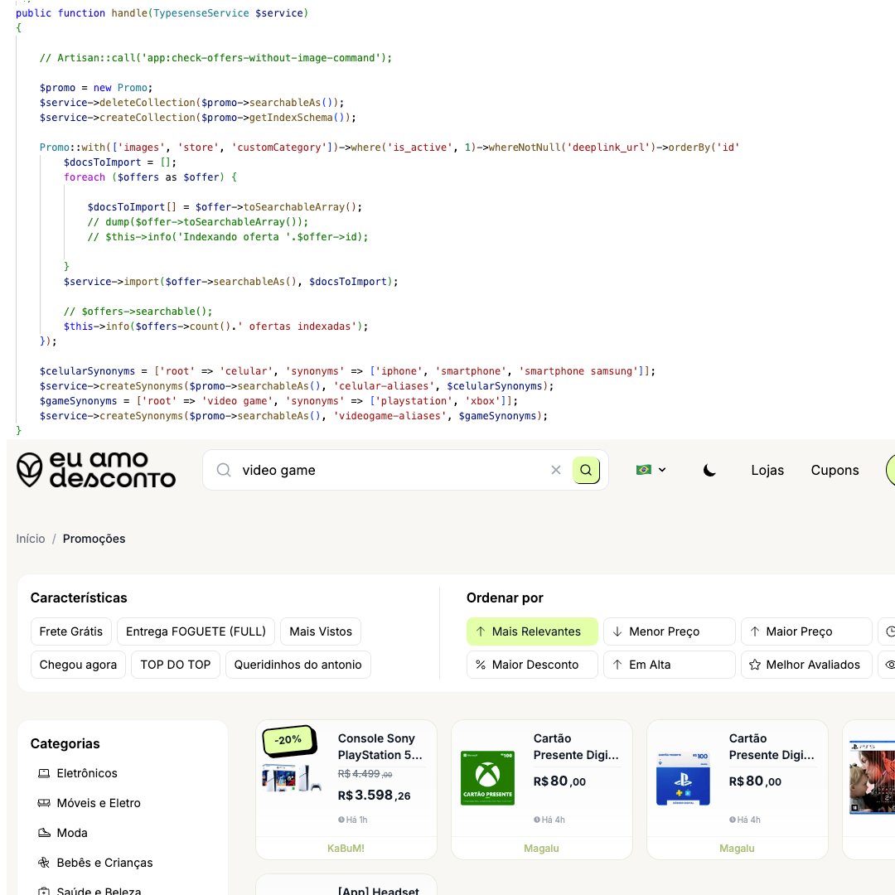This screenshot has height=895, width=895.
Task: Open the KaBuM! store link
Action: point(346,849)
